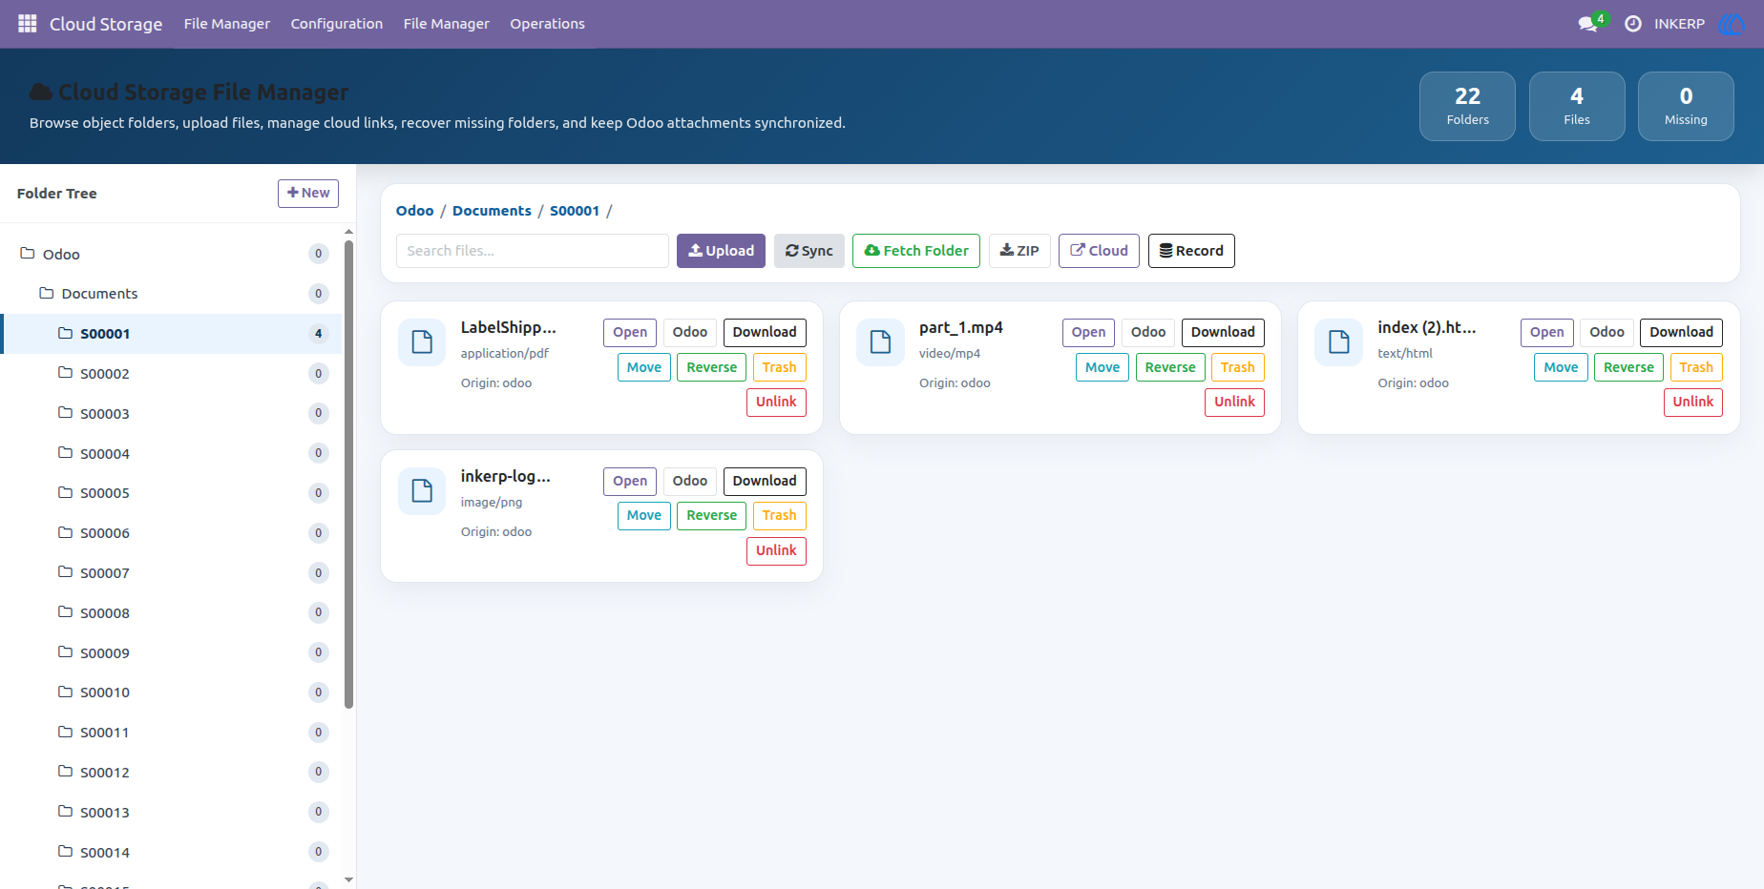Select folder S00002 in the tree
Screen dimensions: 1764x889
[171, 373]
